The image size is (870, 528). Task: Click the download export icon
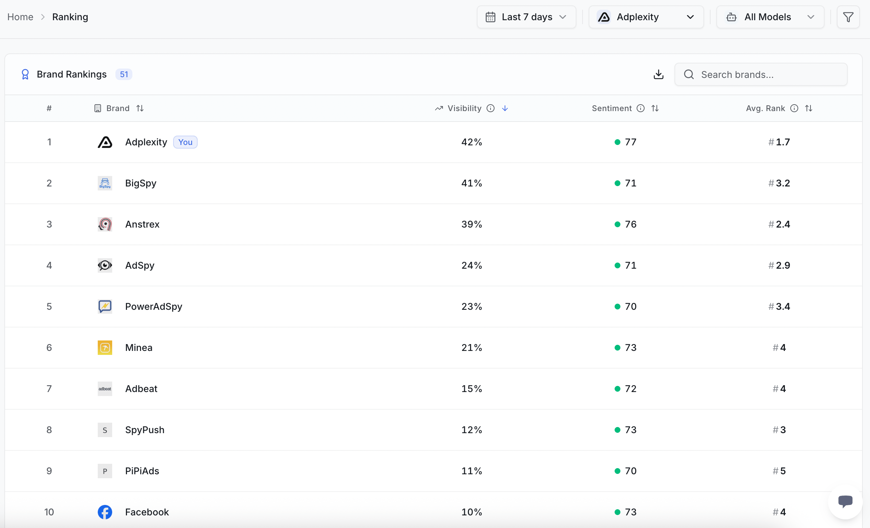pyautogui.click(x=659, y=74)
